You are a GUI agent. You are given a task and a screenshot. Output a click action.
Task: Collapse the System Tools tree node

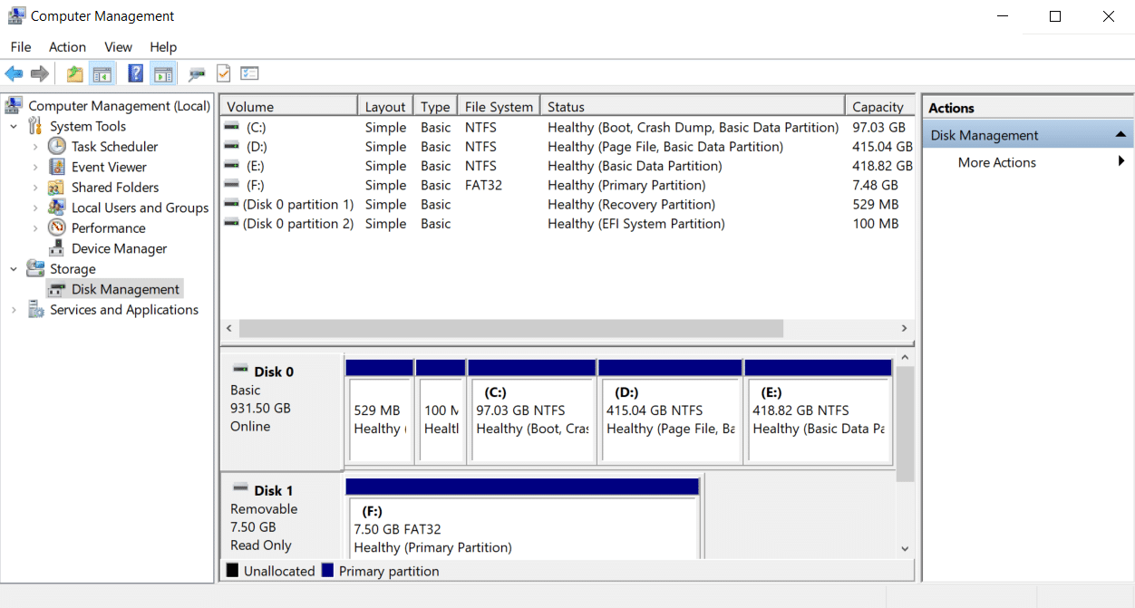[x=14, y=126]
